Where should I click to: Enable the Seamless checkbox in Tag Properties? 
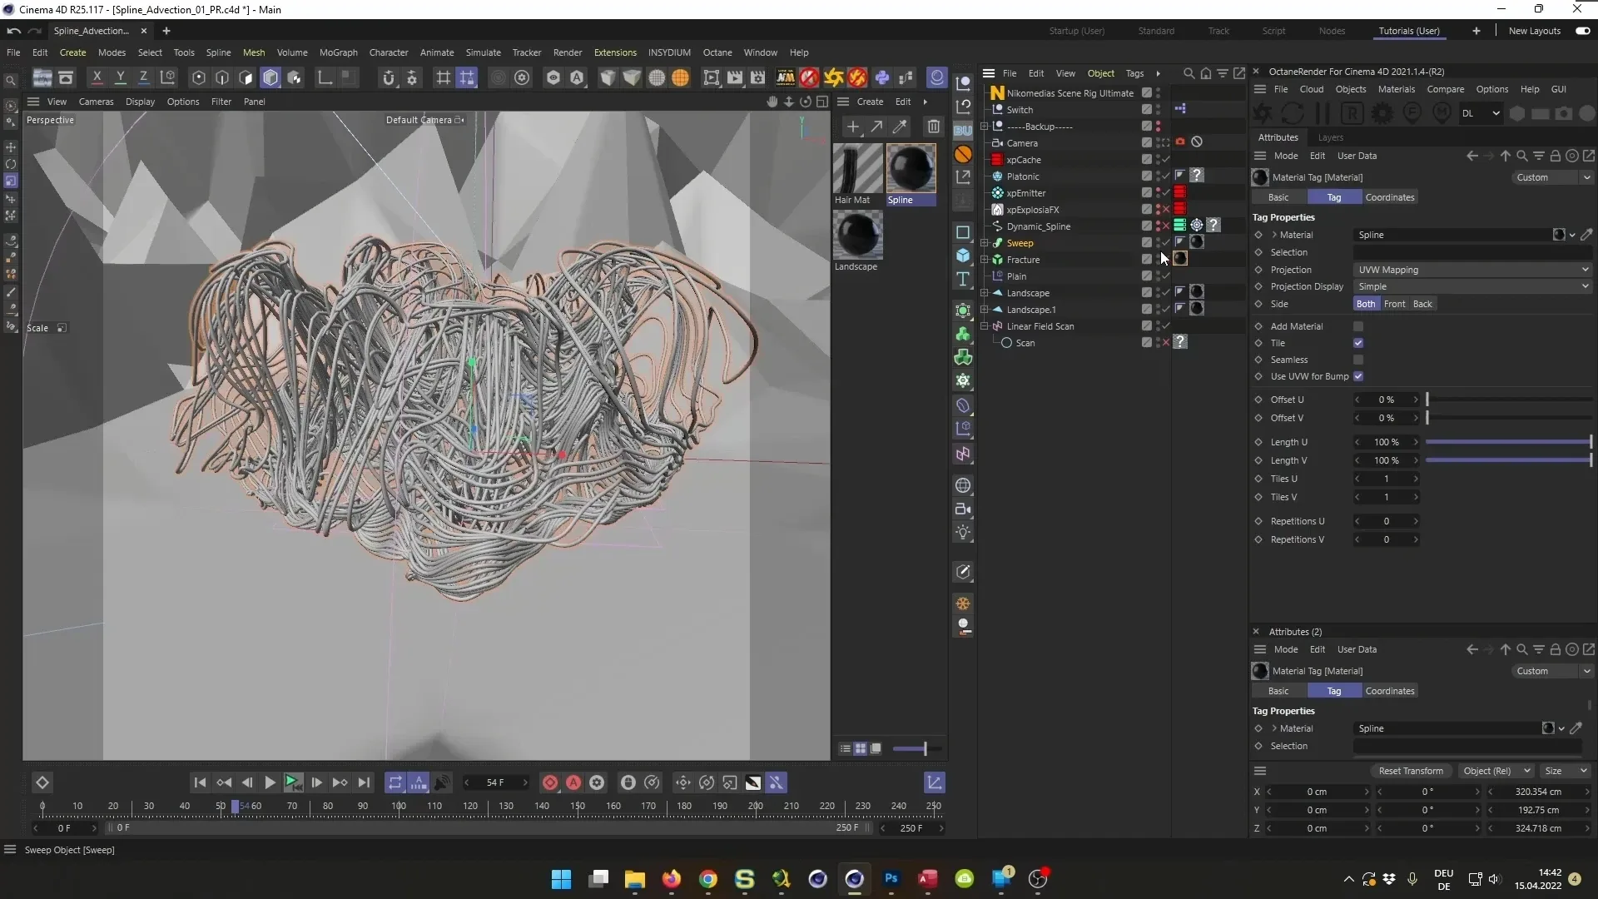(1359, 360)
